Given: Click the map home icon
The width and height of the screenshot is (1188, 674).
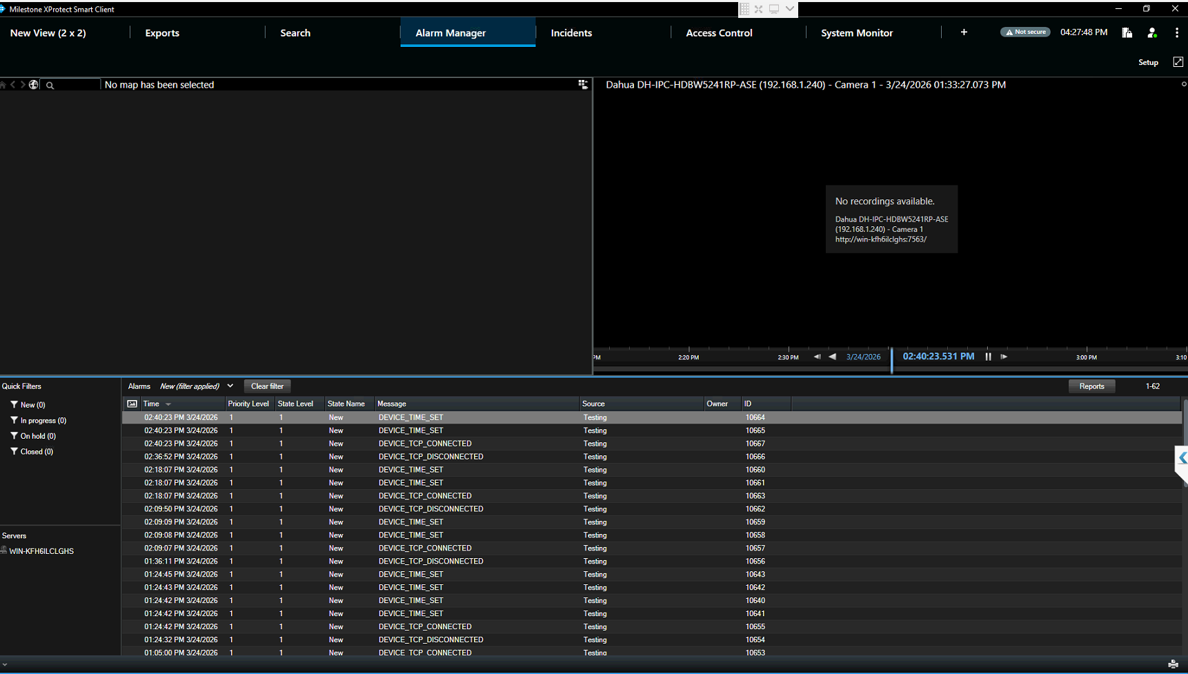Looking at the screenshot, I should [3, 85].
